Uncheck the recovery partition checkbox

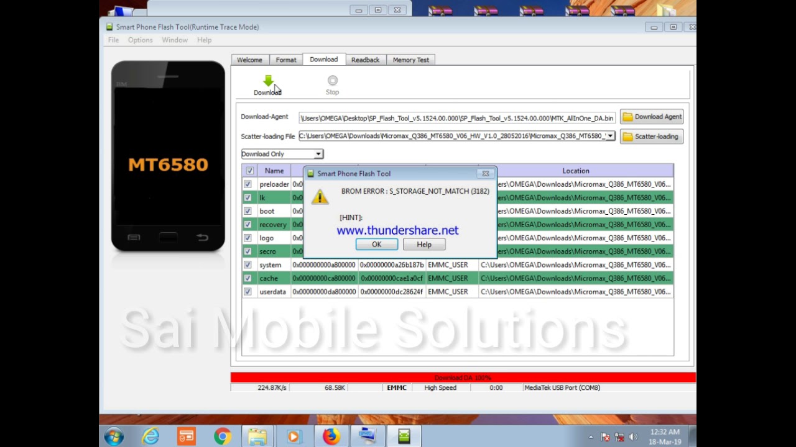(248, 225)
